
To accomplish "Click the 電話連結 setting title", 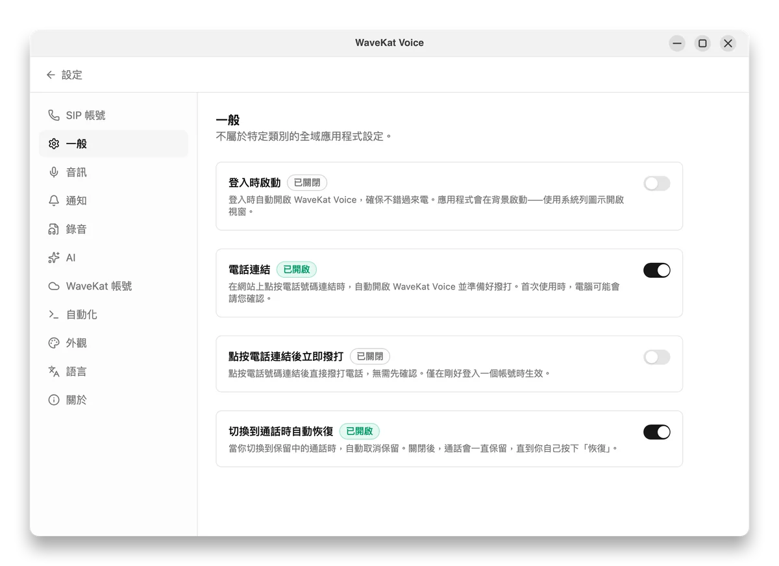I will click(249, 270).
